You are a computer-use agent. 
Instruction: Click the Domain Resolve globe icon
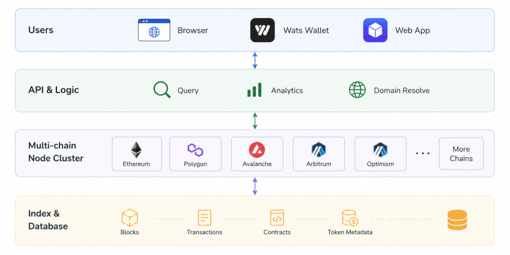point(357,90)
